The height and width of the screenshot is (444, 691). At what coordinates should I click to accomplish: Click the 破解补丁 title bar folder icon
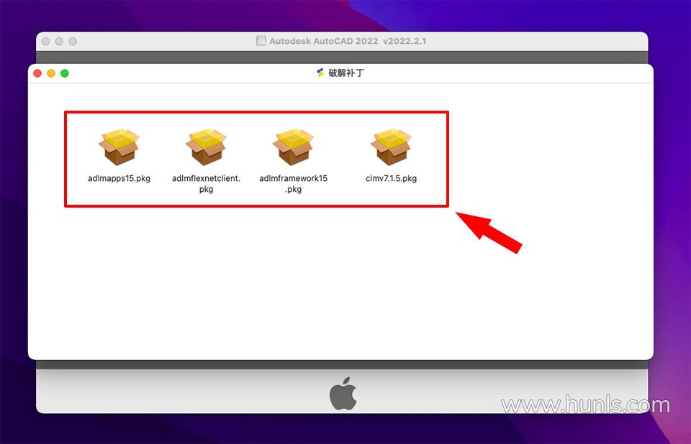320,73
